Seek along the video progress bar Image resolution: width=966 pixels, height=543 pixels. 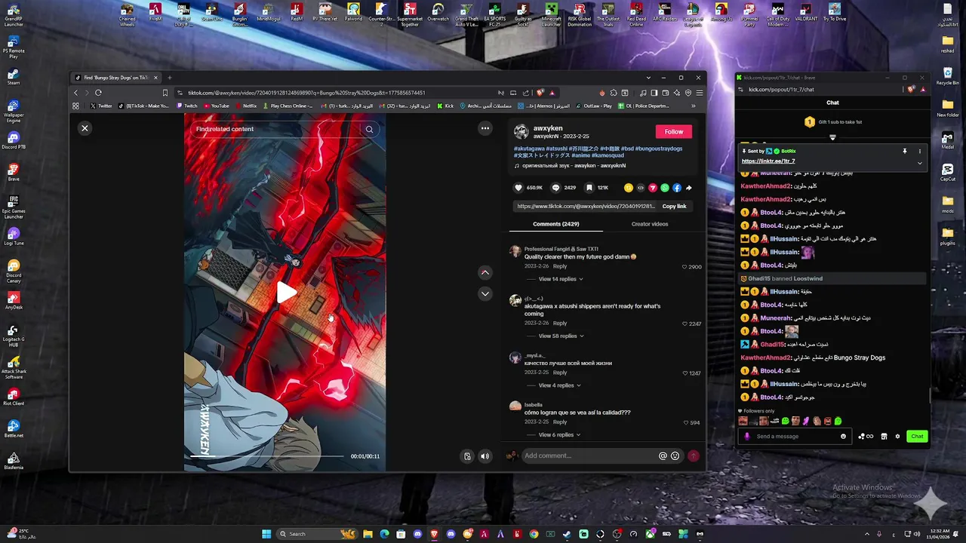[x=266, y=456]
